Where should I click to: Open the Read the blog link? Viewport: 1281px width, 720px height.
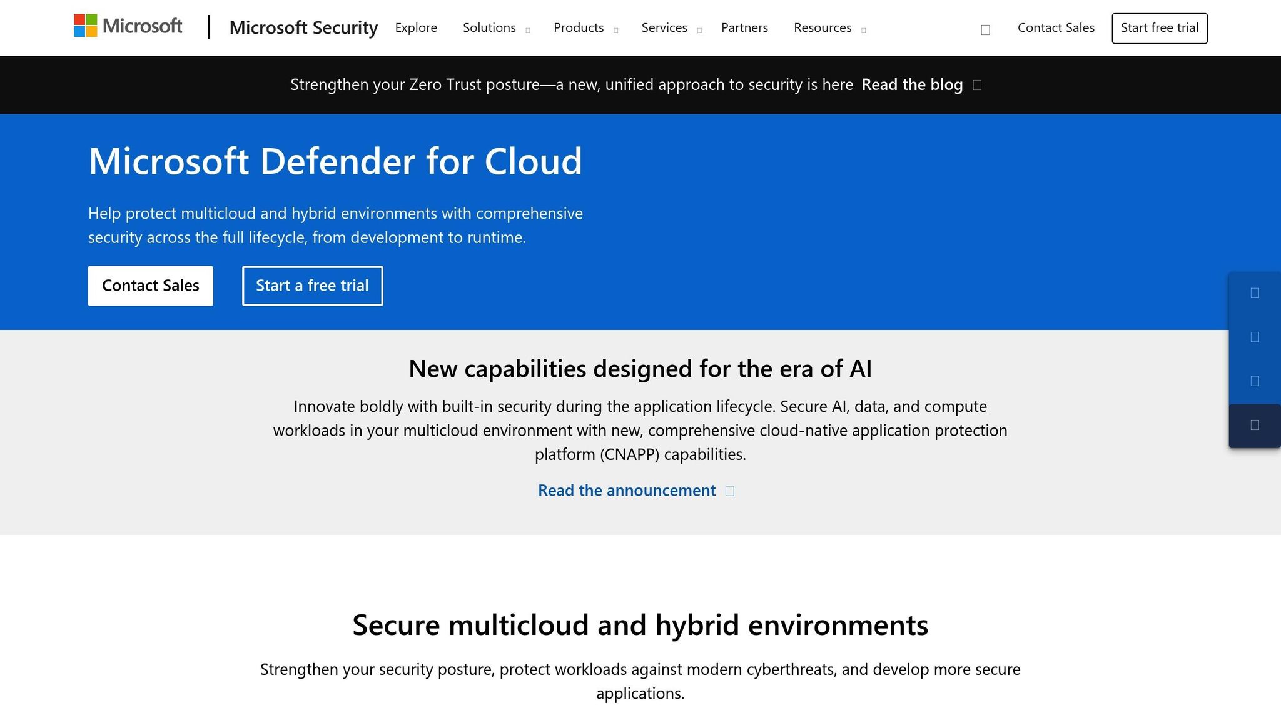coord(912,85)
